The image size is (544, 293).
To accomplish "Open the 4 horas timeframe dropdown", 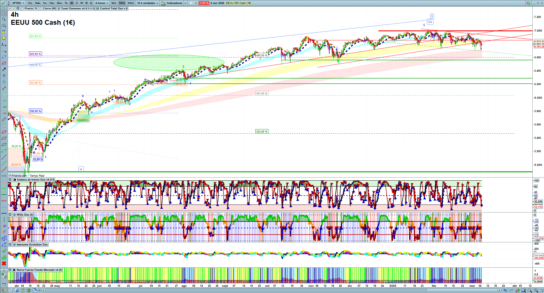I will [x=102, y=3].
